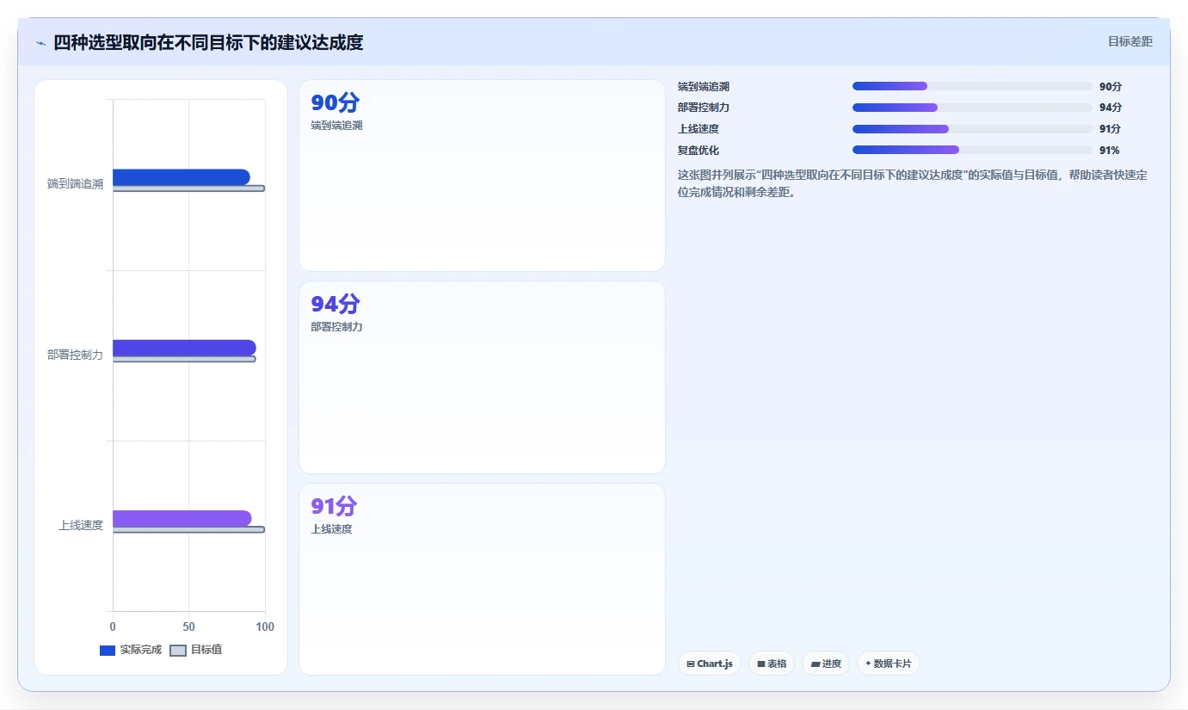Click the 上线速度 chart axis label

point(81,525)
